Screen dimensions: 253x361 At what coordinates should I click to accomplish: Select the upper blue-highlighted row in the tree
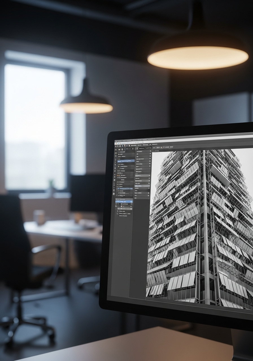point(126,161)
